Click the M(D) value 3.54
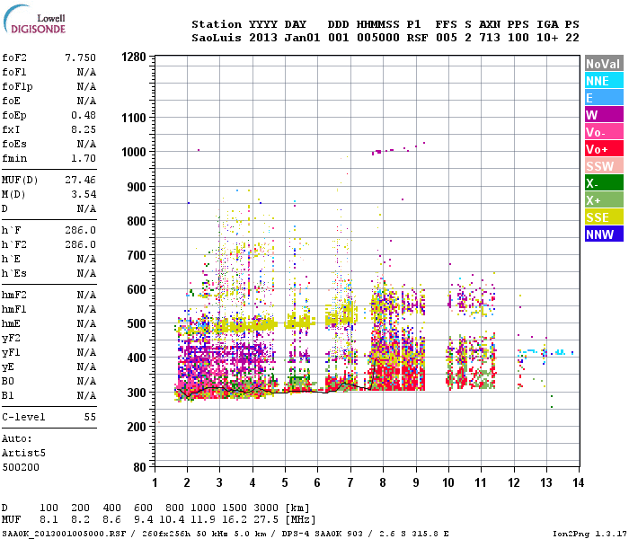Screen dimensions: 629x539 [84, 194]
